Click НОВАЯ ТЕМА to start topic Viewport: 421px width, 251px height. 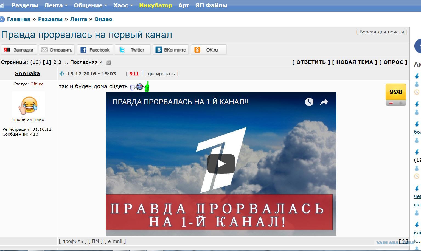pyautogui.click(x=355, y=62)
